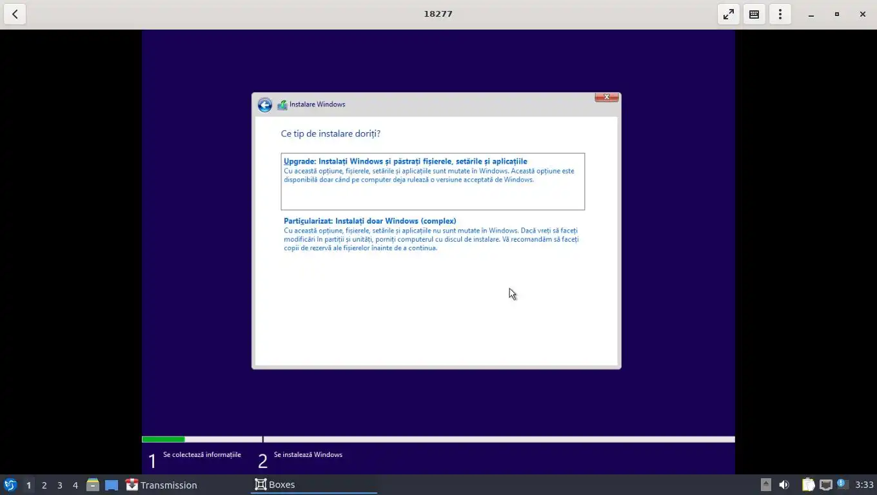
Task: Select the Upgrade installation option
Action: [x=433, y=181]
